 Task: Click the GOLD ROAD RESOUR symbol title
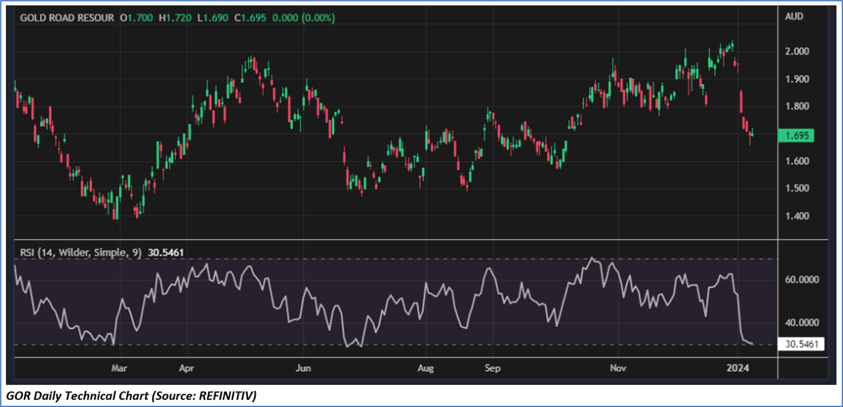click(67, 18)
